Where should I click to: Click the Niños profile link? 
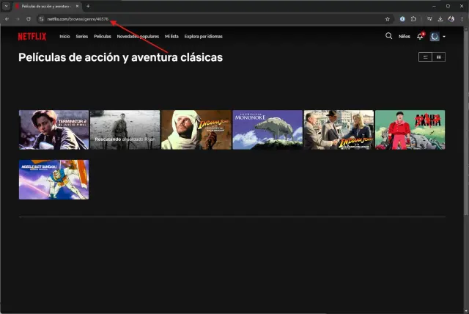[405, 36]
